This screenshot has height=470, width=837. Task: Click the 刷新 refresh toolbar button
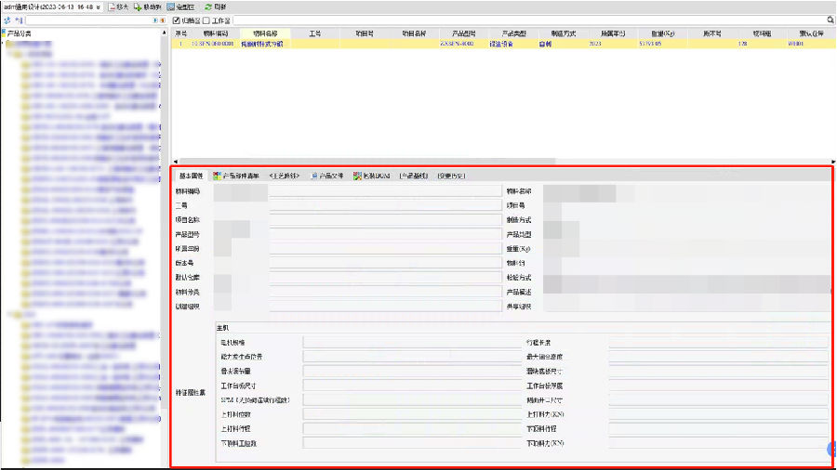click(216, 7)
